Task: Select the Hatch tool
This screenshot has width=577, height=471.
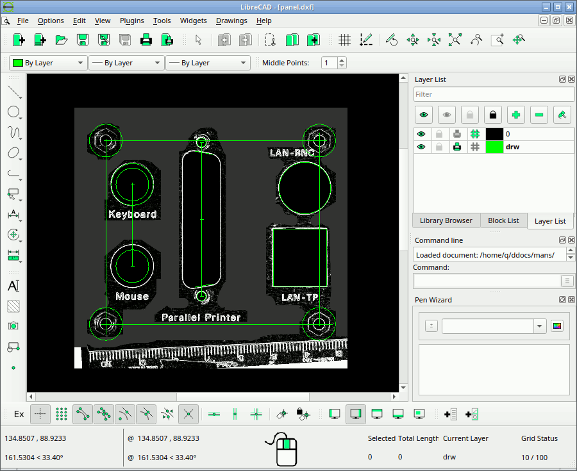Action: (13, 306)
